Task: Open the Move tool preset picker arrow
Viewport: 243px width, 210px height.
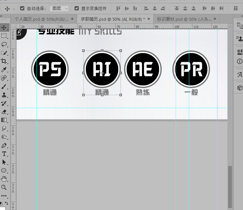Action: (14, 9)
